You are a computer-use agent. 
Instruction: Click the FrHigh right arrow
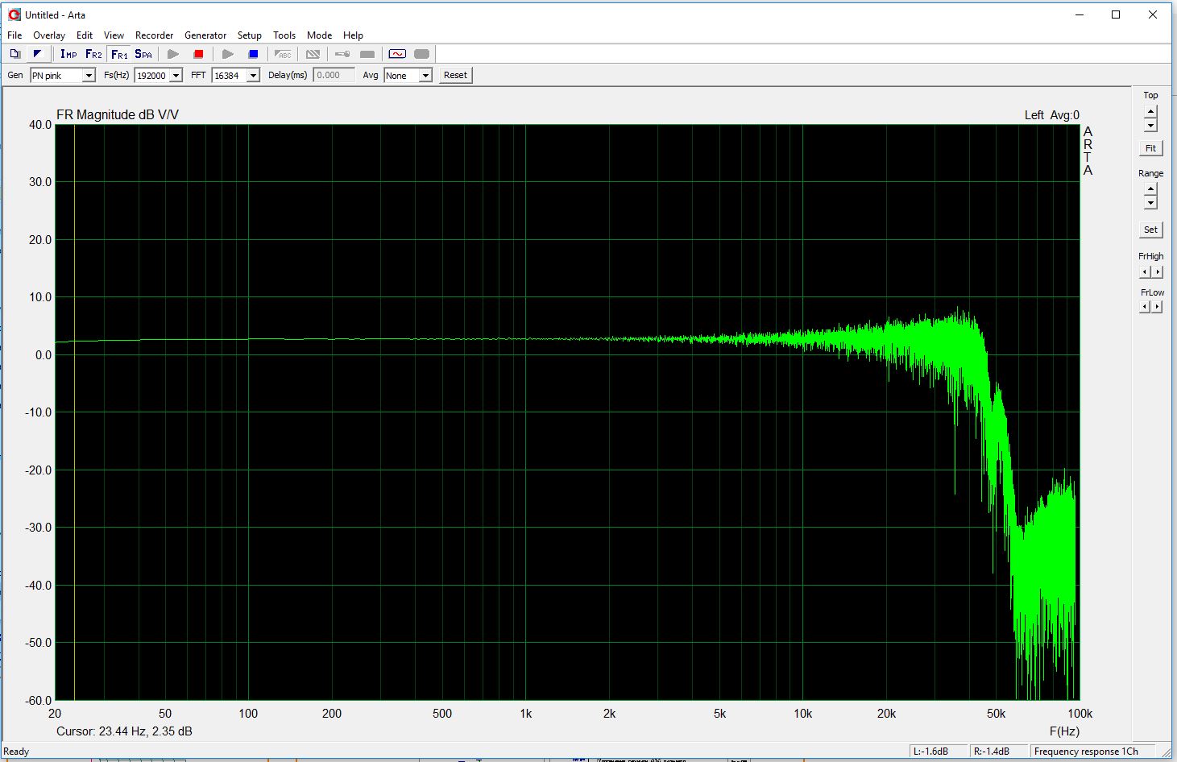pos(1158,272)
